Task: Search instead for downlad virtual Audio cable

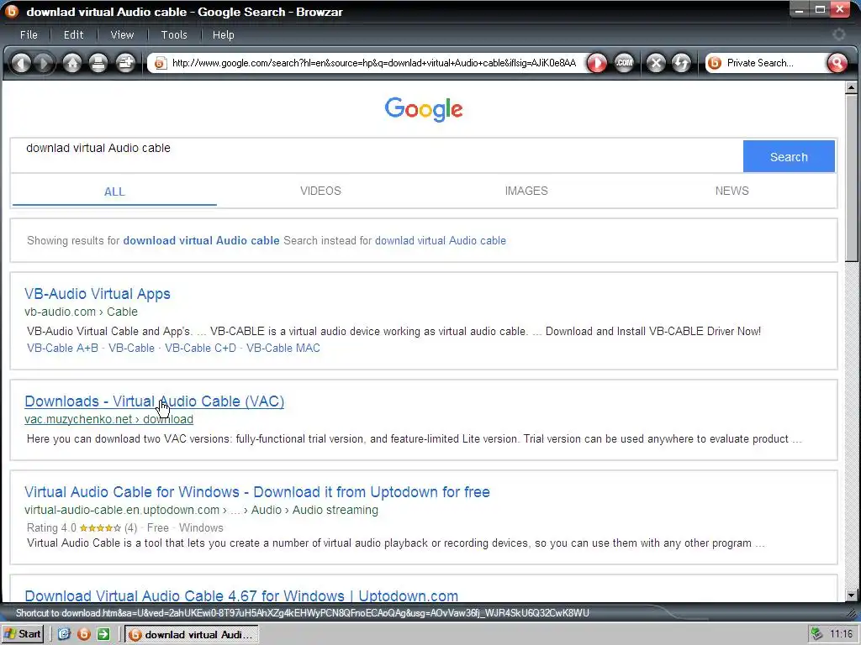Action: pos(441,240)
